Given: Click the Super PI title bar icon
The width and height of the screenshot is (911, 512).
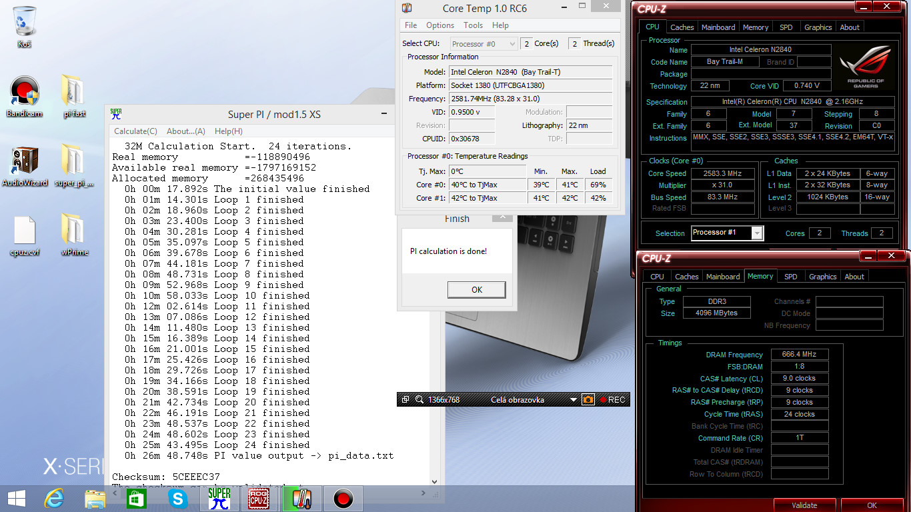Looking at the screenshot, I should pos(116,114).
